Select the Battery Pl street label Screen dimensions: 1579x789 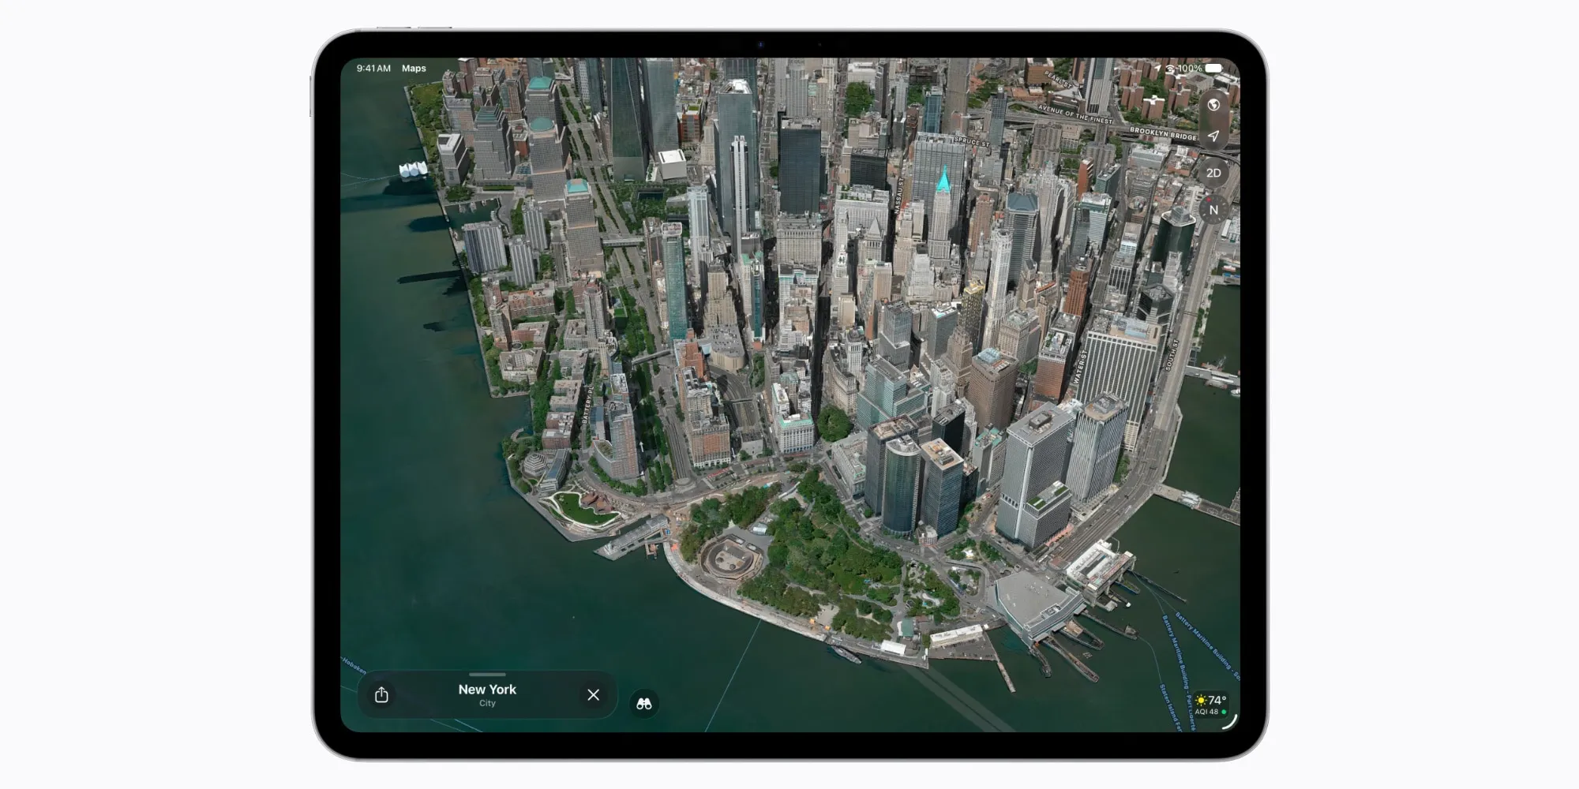(587, 406)
